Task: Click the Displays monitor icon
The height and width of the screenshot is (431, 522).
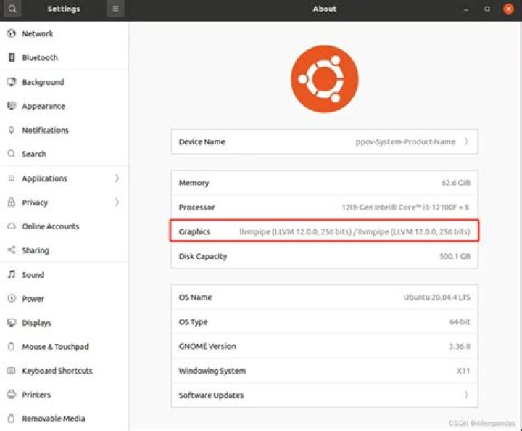Action: pos(12,322)
